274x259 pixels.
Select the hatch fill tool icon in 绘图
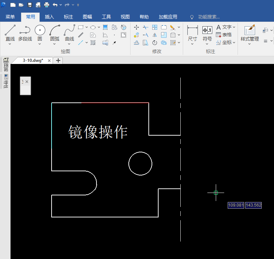coord(93,43)
